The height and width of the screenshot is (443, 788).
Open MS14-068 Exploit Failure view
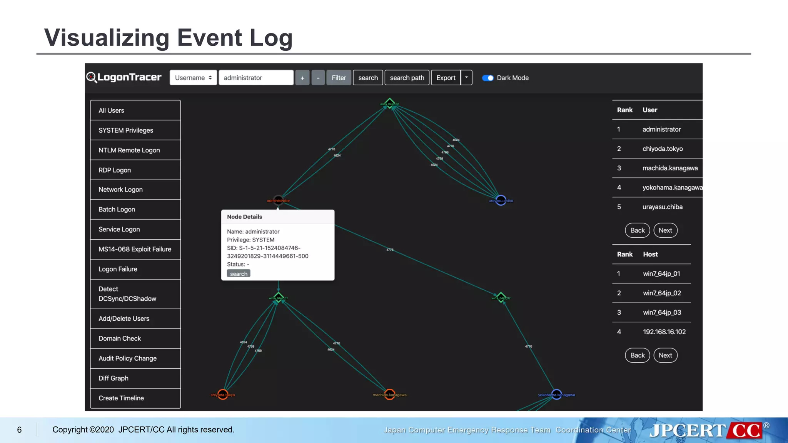pos(135,249)
